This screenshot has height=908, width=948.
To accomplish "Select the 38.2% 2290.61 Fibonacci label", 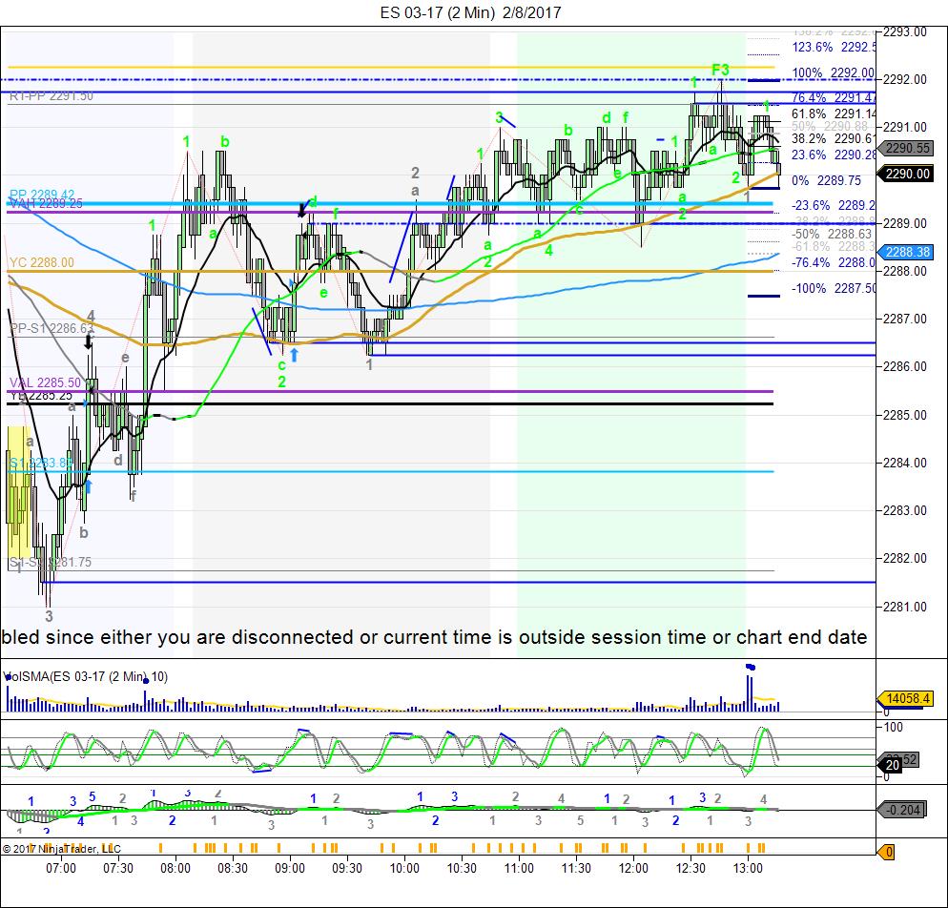I will click(x=834, y=139).
